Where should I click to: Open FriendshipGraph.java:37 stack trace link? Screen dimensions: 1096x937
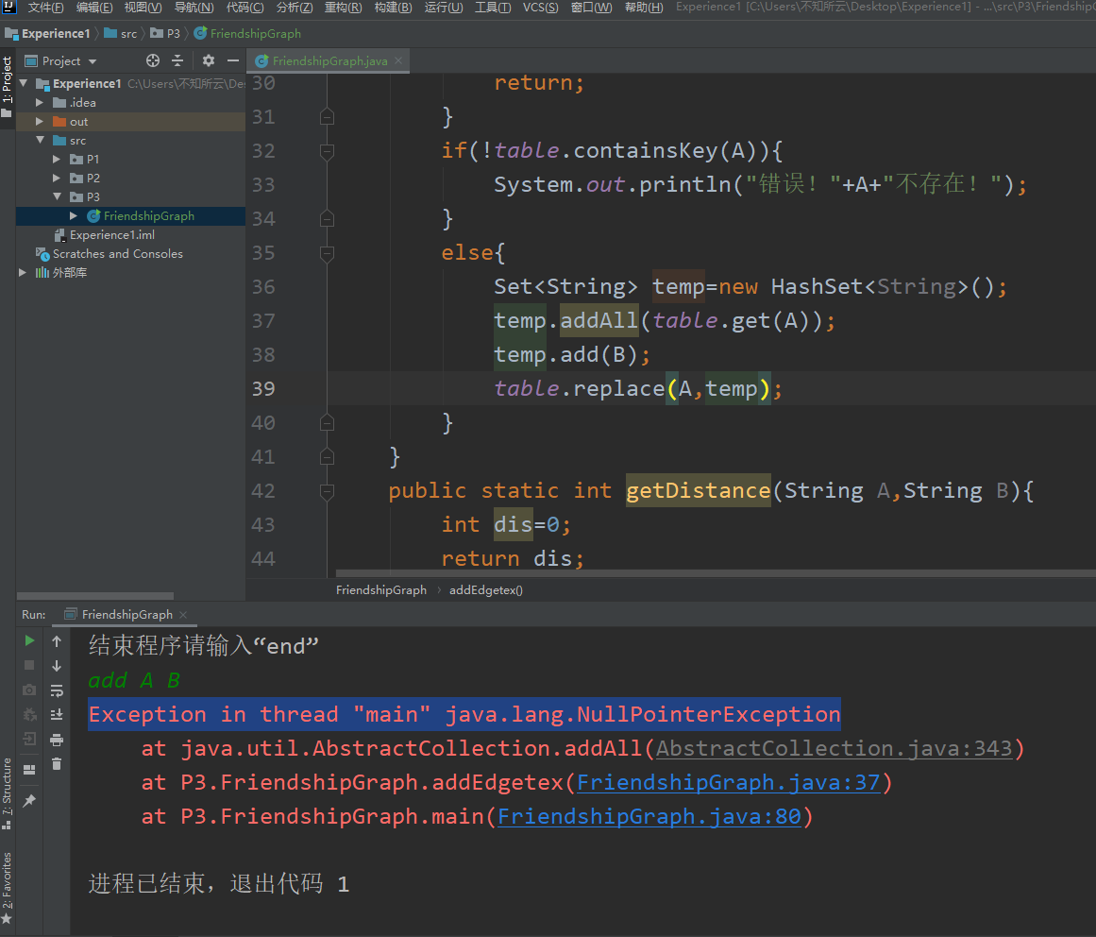[729, 782]
